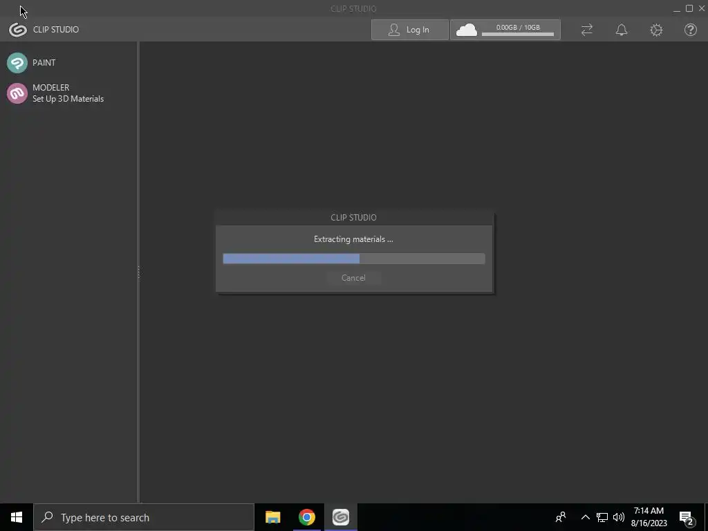Open help with the question mark icon
The image size is (708, 531).
point(691,30)
